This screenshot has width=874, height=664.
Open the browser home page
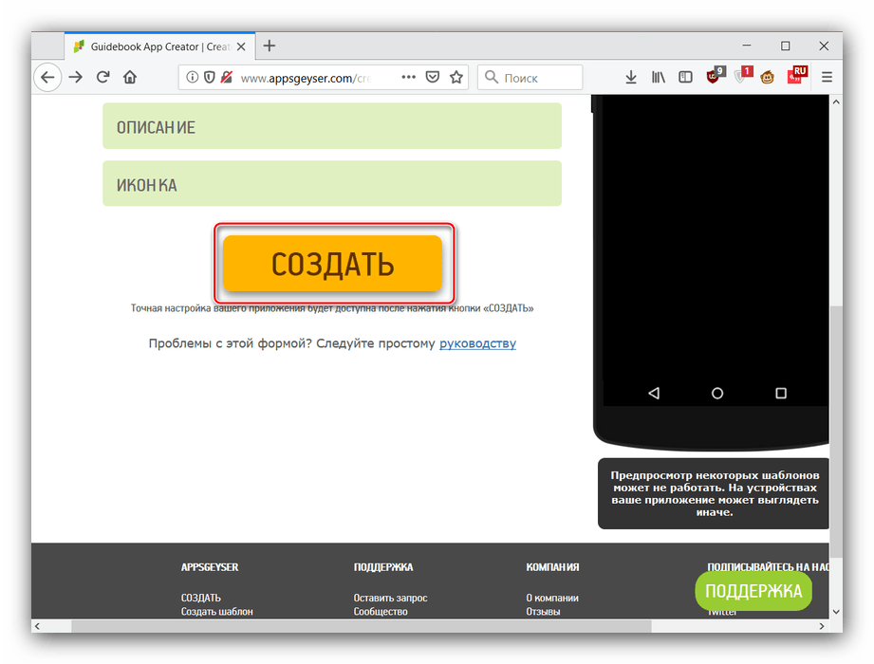click(130, 77)
